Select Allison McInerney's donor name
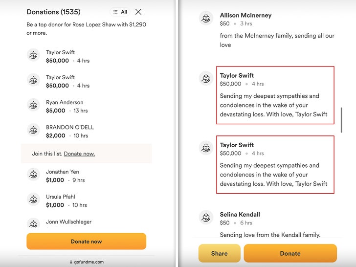 [245, 15]
